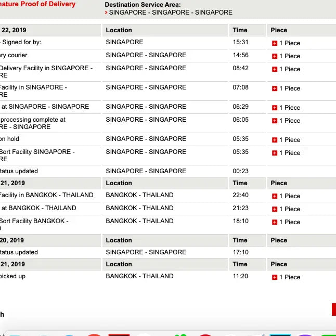336x336 pixels.
Task: Select the location 'SINGAPORE' in the 15:31 row
Action: coord(124,42)
